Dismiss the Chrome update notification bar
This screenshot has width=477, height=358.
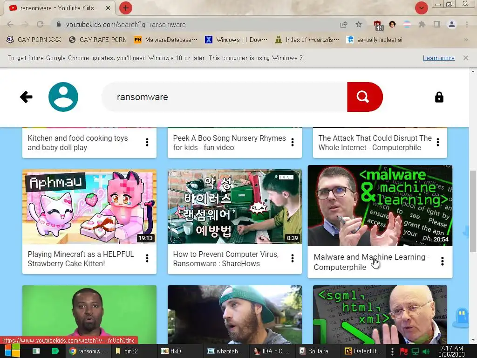point(465,58)
